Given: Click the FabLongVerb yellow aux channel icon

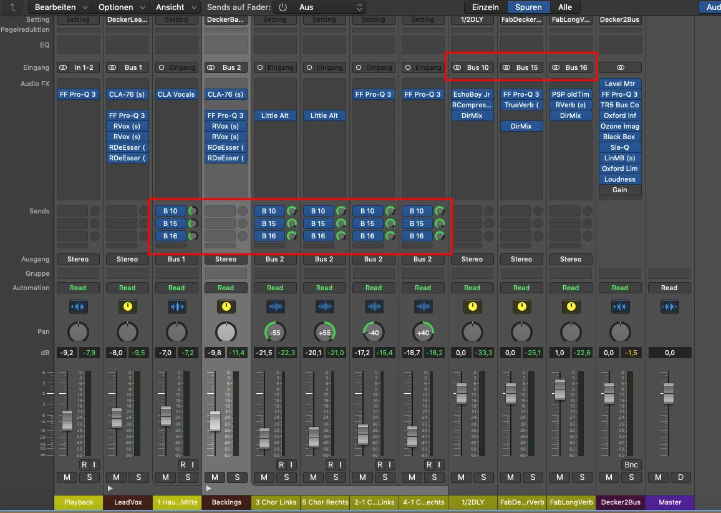Looking at the screenshot, I should (571, 306).
